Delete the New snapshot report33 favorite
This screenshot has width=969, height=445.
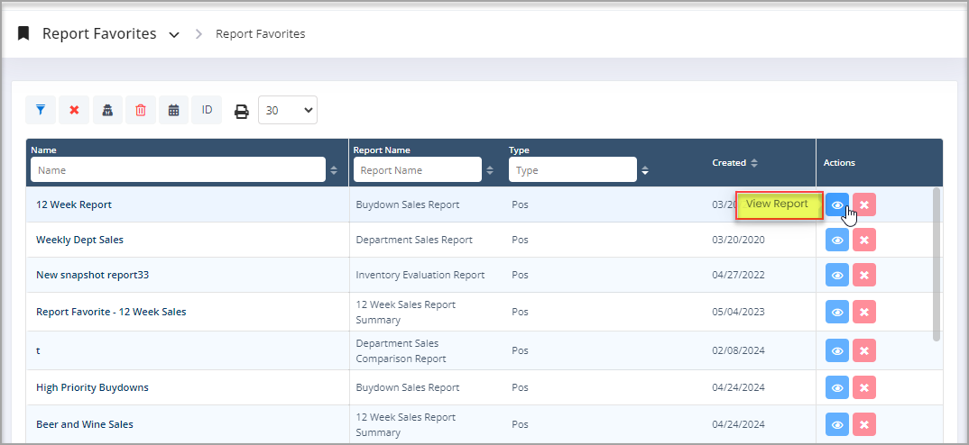pos(864,276)
